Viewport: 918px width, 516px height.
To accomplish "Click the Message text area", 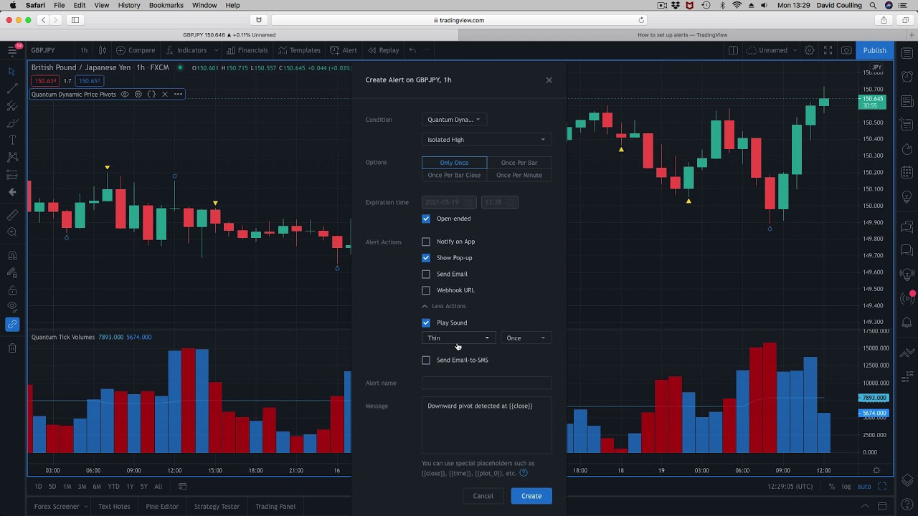I will [x=487, y=425].
